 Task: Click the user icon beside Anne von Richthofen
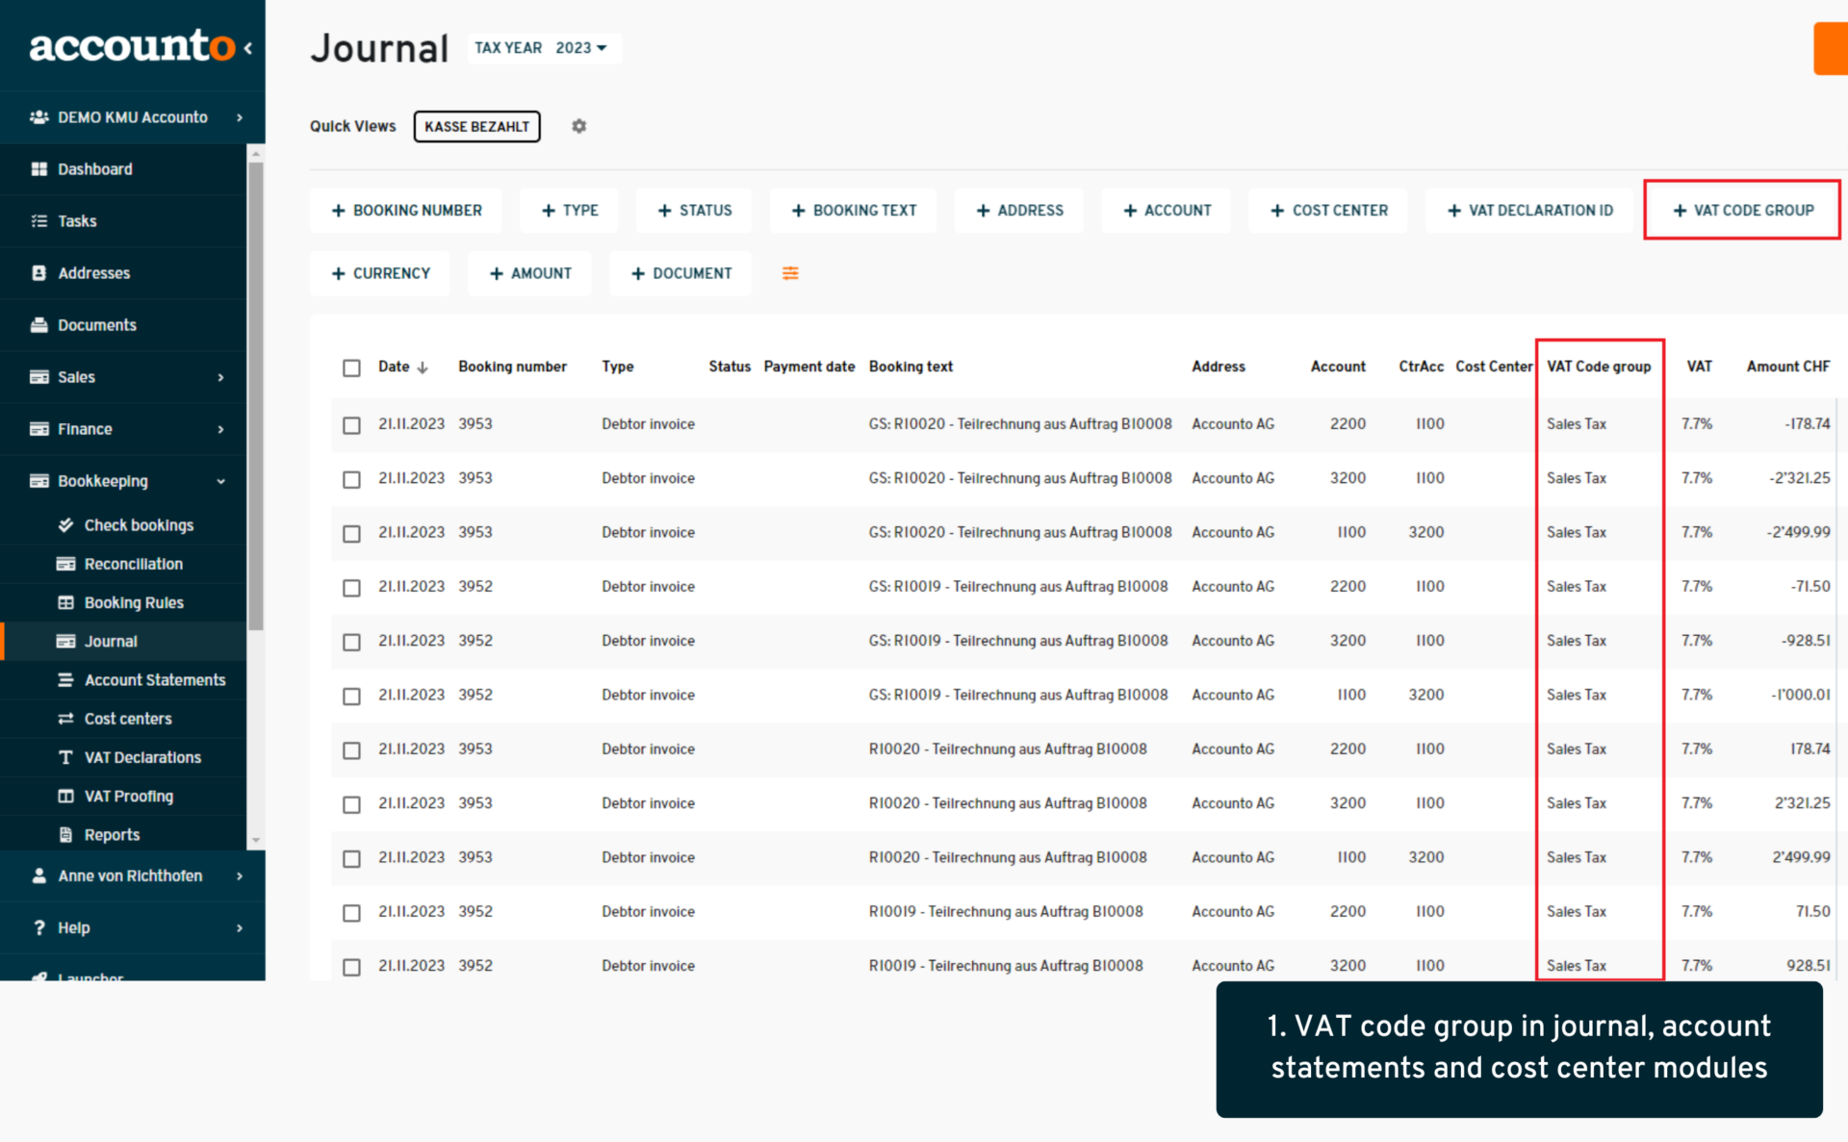pos(39,876)
